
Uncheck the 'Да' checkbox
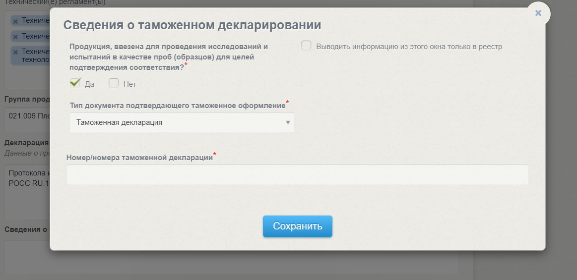pyautogui.click(x=75, y=83)
